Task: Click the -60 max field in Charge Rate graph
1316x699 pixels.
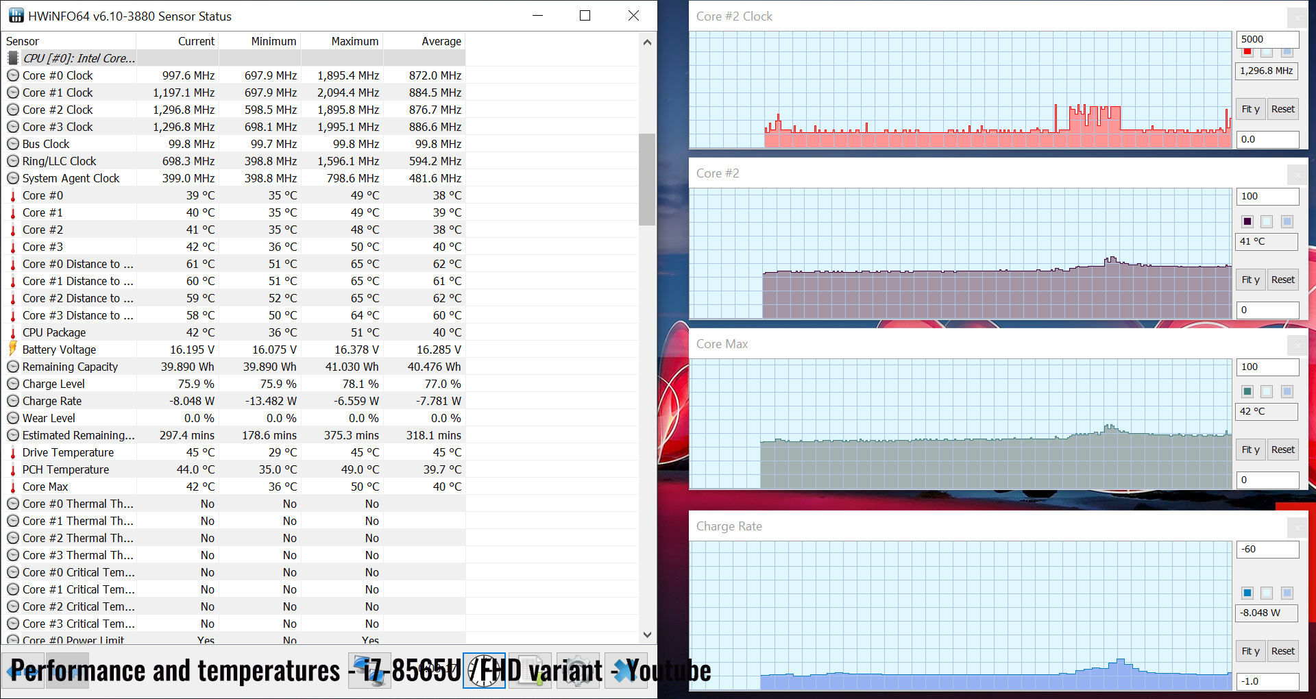Action: (x=1268, y=549)
